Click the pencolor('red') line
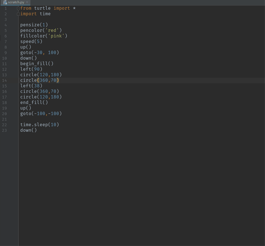This screenshot has height=246, width=265. [x=41, y=30]
